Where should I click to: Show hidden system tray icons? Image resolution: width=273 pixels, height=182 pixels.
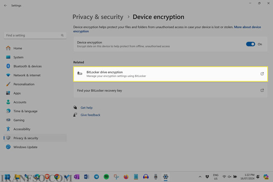[x=200, y=177]
